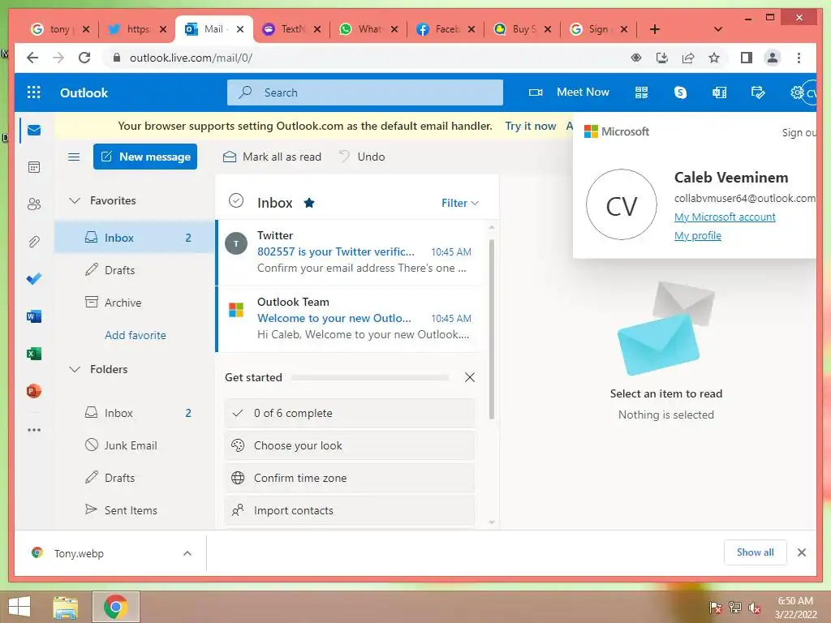The width and height of the screenshot is (831, 623).
Task: Share this page from address bar
Action: coord(688,58)
